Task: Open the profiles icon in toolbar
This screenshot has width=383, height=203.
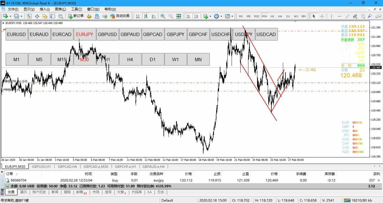Action: pos(16,16)
